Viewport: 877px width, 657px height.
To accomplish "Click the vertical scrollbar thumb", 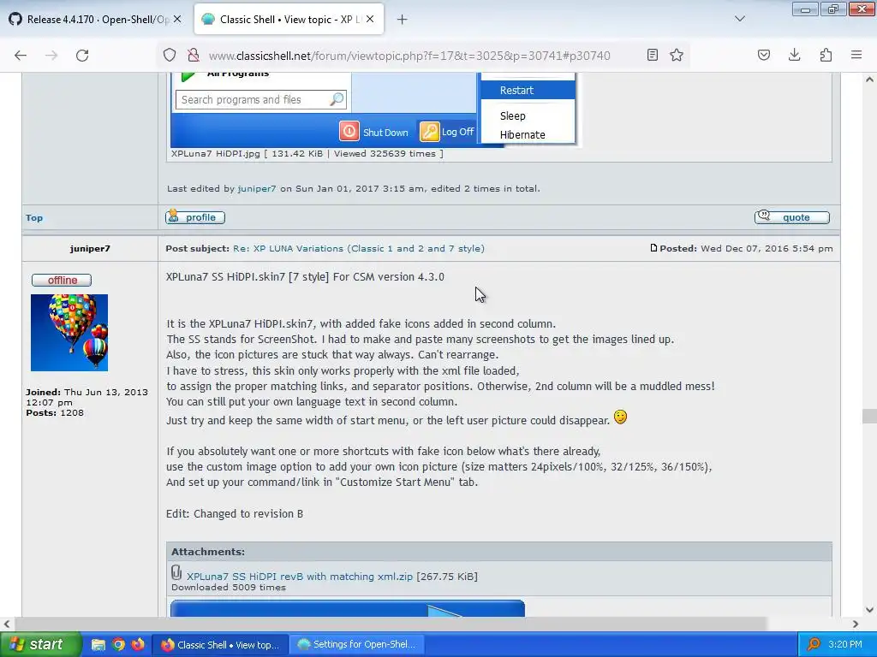I will coord(869,417).
